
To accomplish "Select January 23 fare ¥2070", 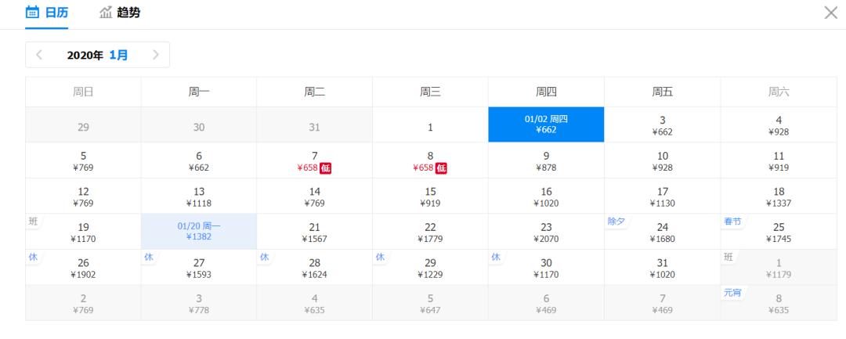I will 546,232.
